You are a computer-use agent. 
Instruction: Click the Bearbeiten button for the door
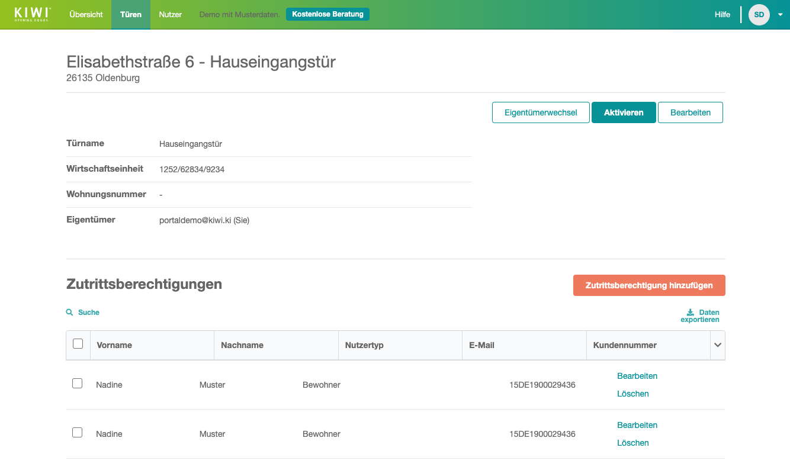690,112
